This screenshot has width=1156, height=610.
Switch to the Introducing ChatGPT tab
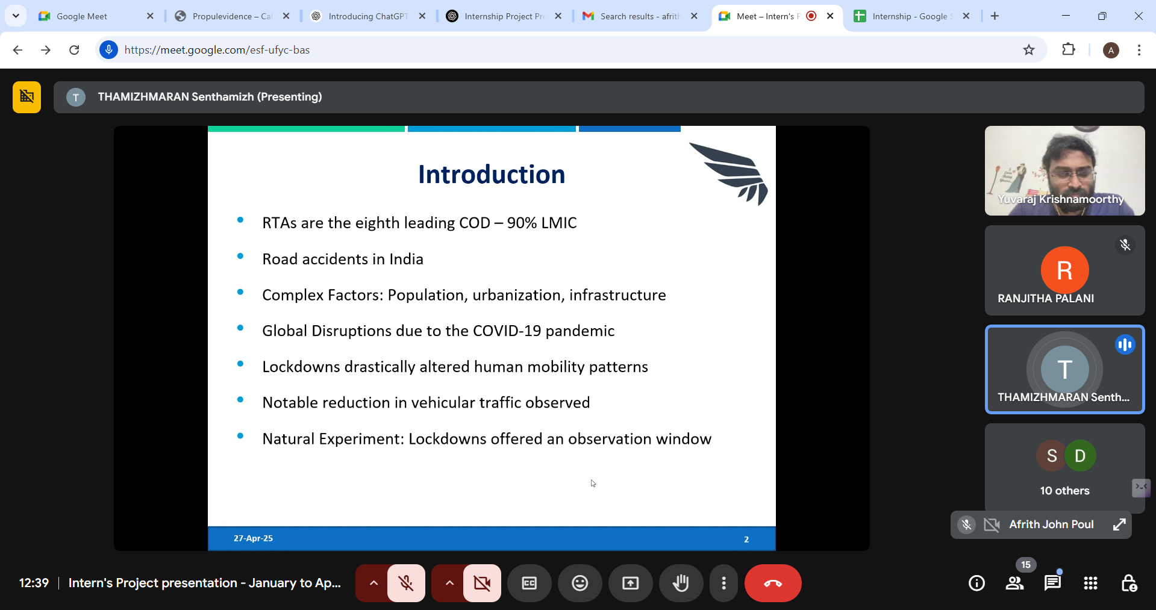click(x=367, y=16)
